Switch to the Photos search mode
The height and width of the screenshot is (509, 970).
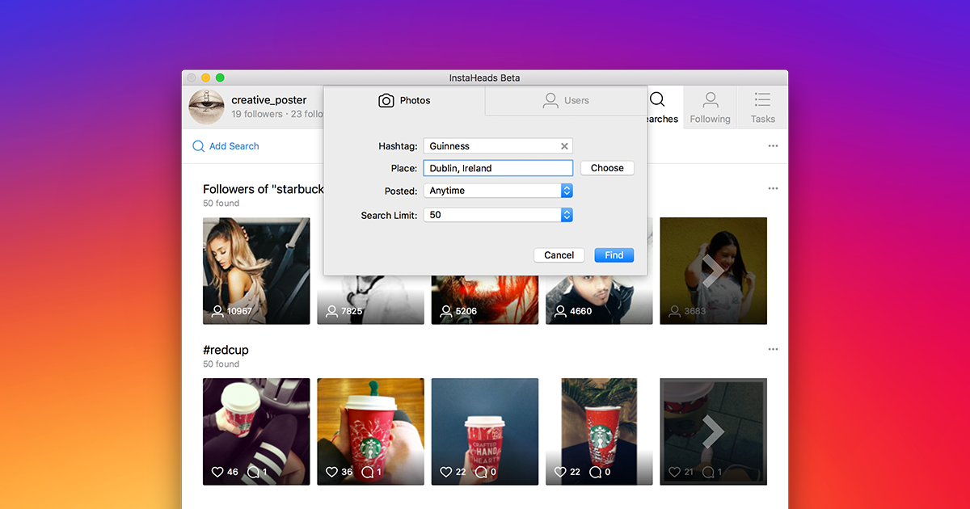(404, 100)
